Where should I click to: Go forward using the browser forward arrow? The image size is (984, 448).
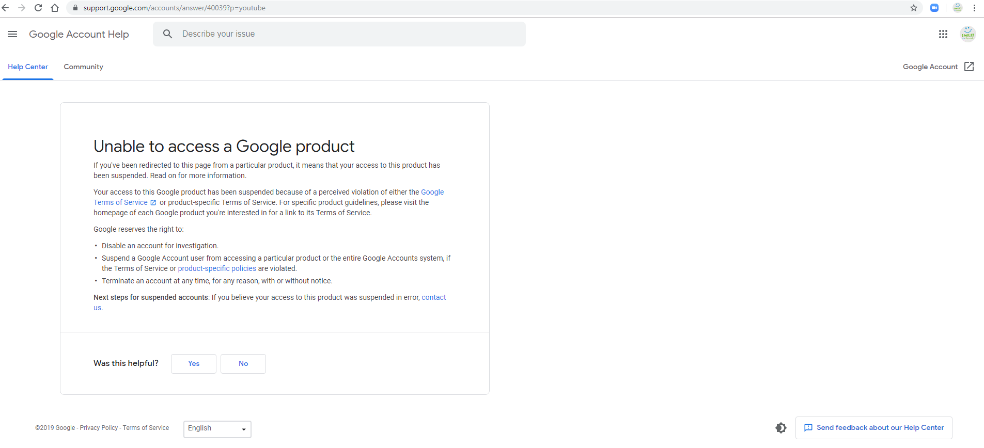(22, 8)
